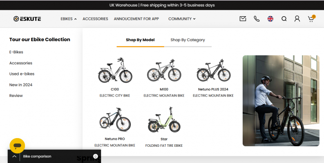Select the Star folding fat tire ebike
Screen dimensions: 324x163
[164, 121]
